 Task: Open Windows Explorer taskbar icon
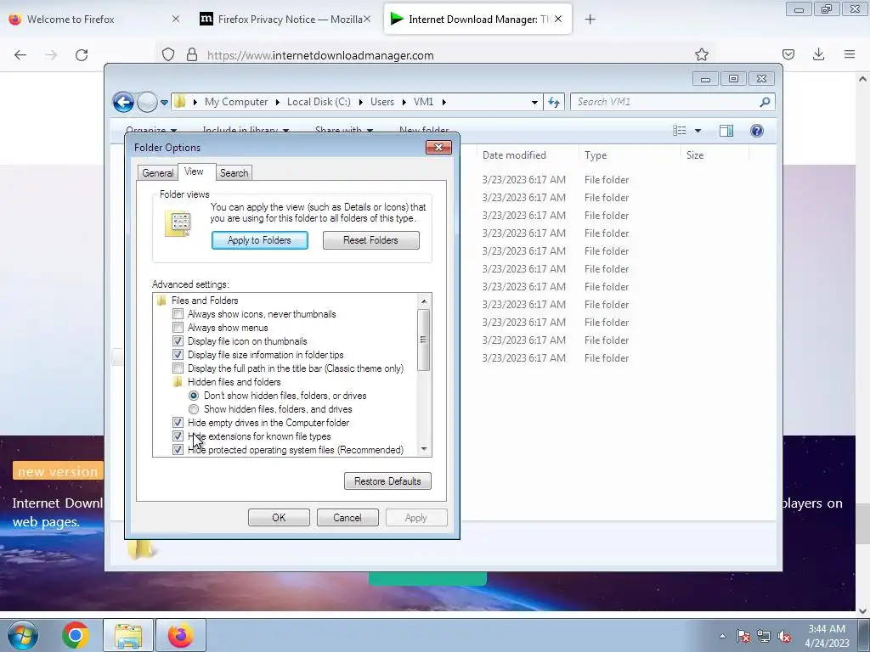tap(128, 635)
